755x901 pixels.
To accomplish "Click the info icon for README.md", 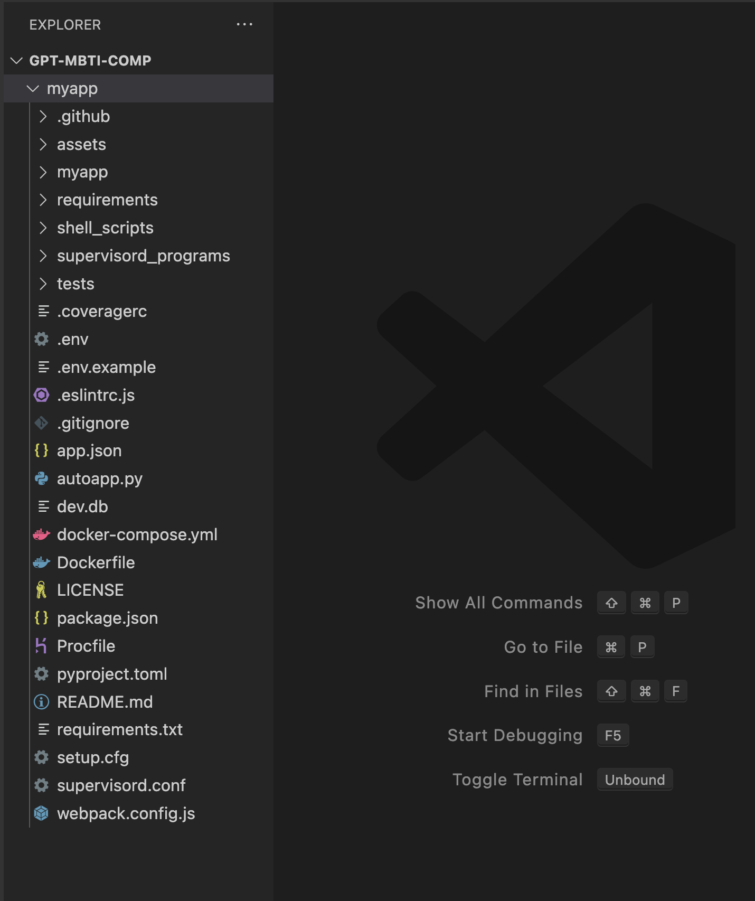I will pos(42,702).
